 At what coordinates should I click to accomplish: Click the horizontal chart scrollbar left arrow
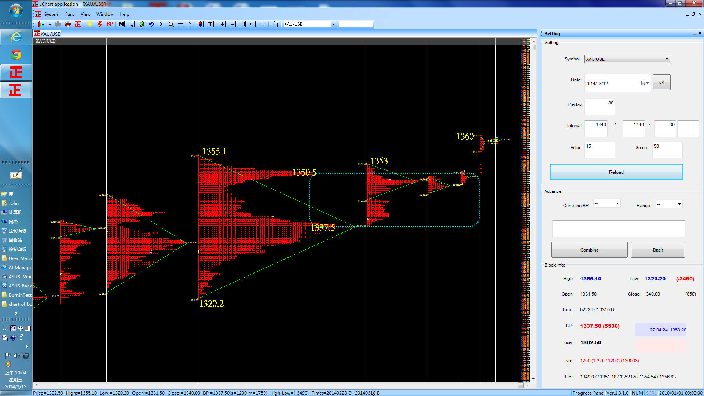coord(36,385)
